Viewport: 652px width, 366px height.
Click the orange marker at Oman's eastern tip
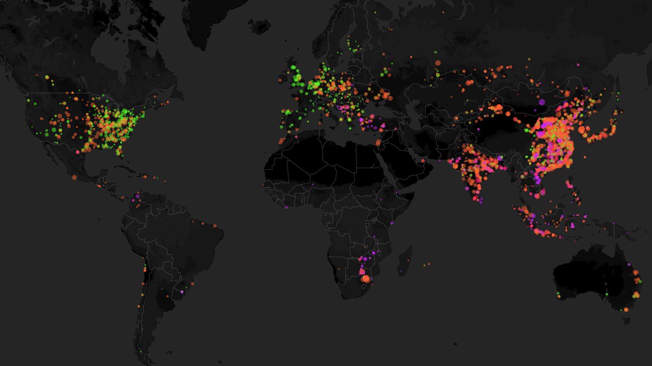coord(423,161)
